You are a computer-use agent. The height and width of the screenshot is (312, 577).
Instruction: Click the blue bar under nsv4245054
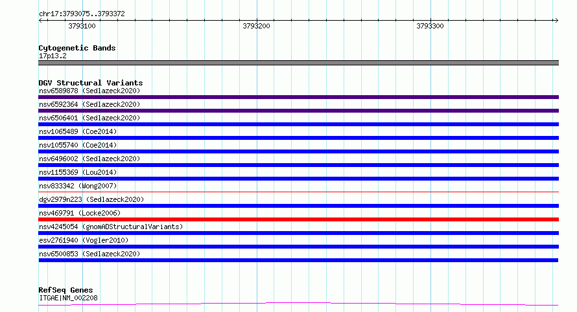pos(298,233)
